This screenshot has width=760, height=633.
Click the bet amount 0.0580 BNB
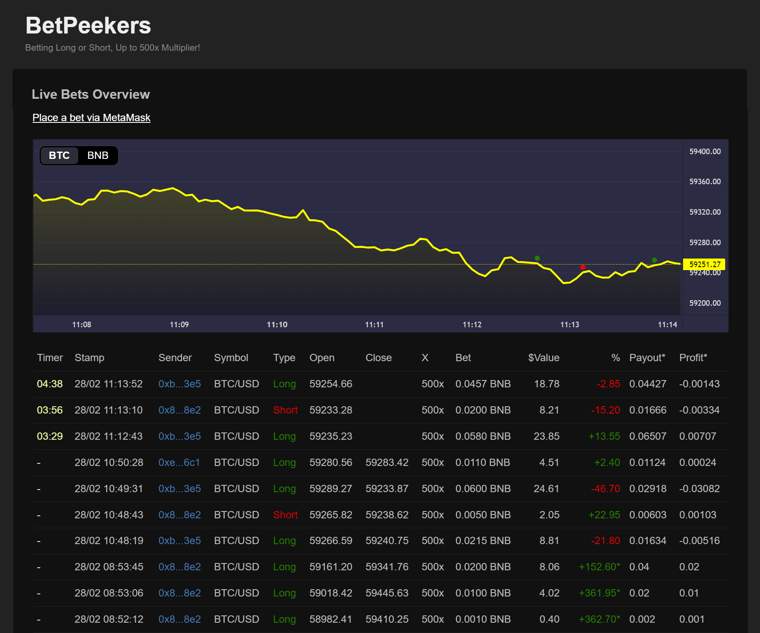(x=483, y=436)
